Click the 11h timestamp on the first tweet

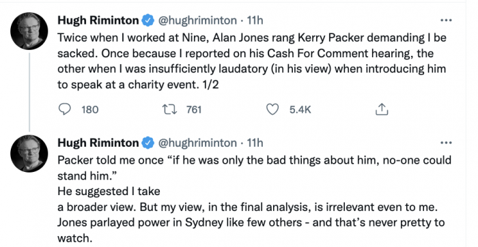[255, 20]
